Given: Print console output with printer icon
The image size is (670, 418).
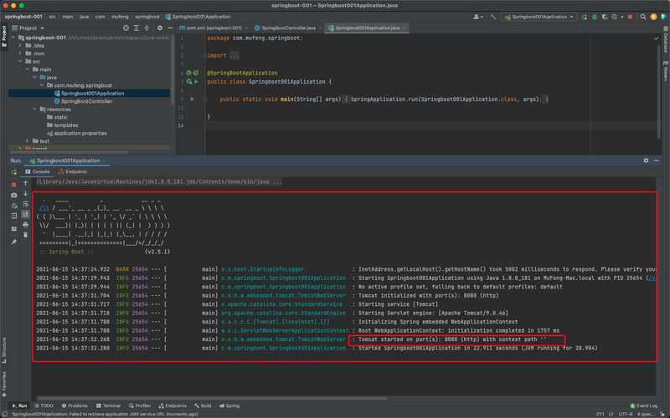Looking at the screenshot, I should click(26, 224).
